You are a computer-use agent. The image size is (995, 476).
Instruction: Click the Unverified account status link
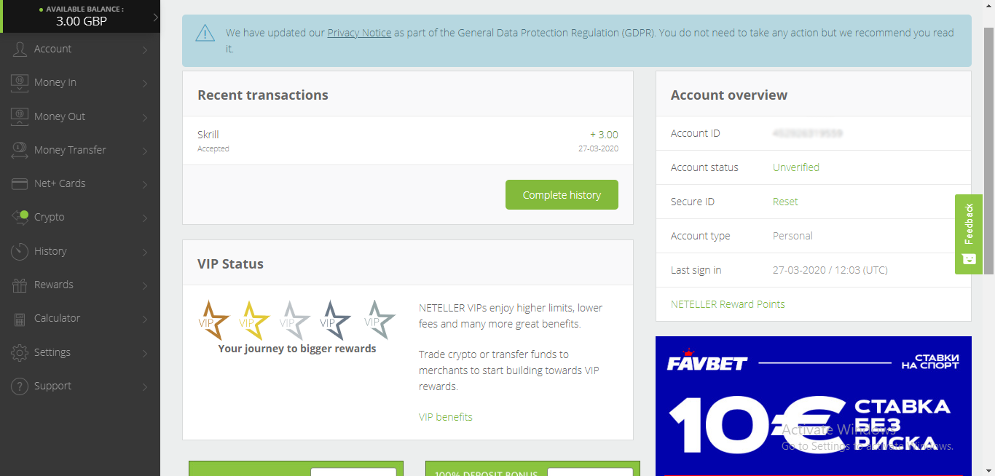coord(796,167)
